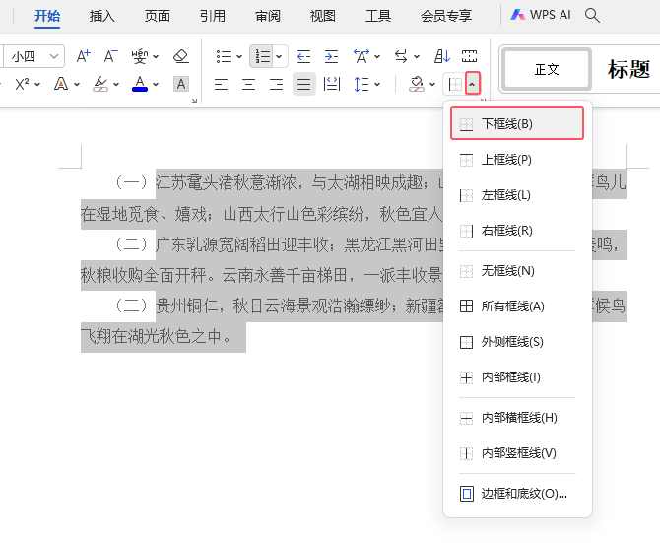Apply text effect A icon
The width and height of the screenshot is (660, 543).
pyautogui.click(x=61, y=84)
